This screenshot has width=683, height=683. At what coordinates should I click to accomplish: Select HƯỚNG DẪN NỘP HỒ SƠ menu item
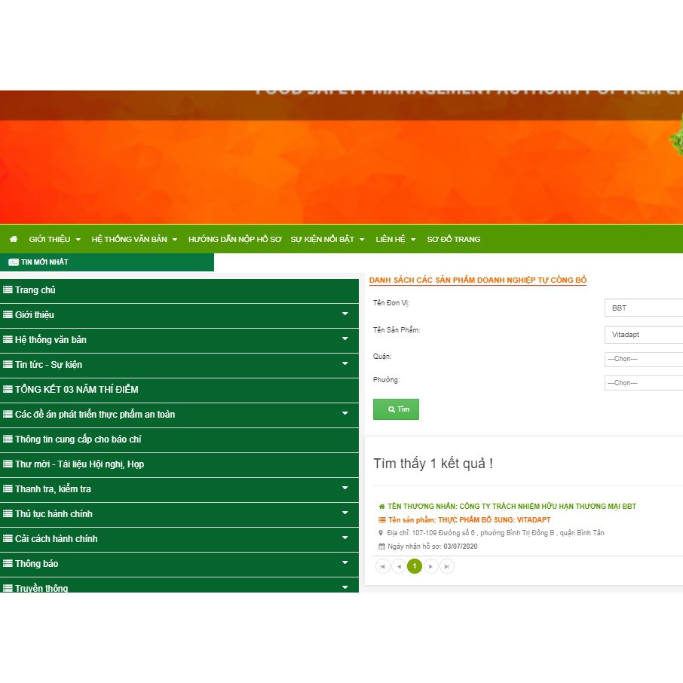234,239
